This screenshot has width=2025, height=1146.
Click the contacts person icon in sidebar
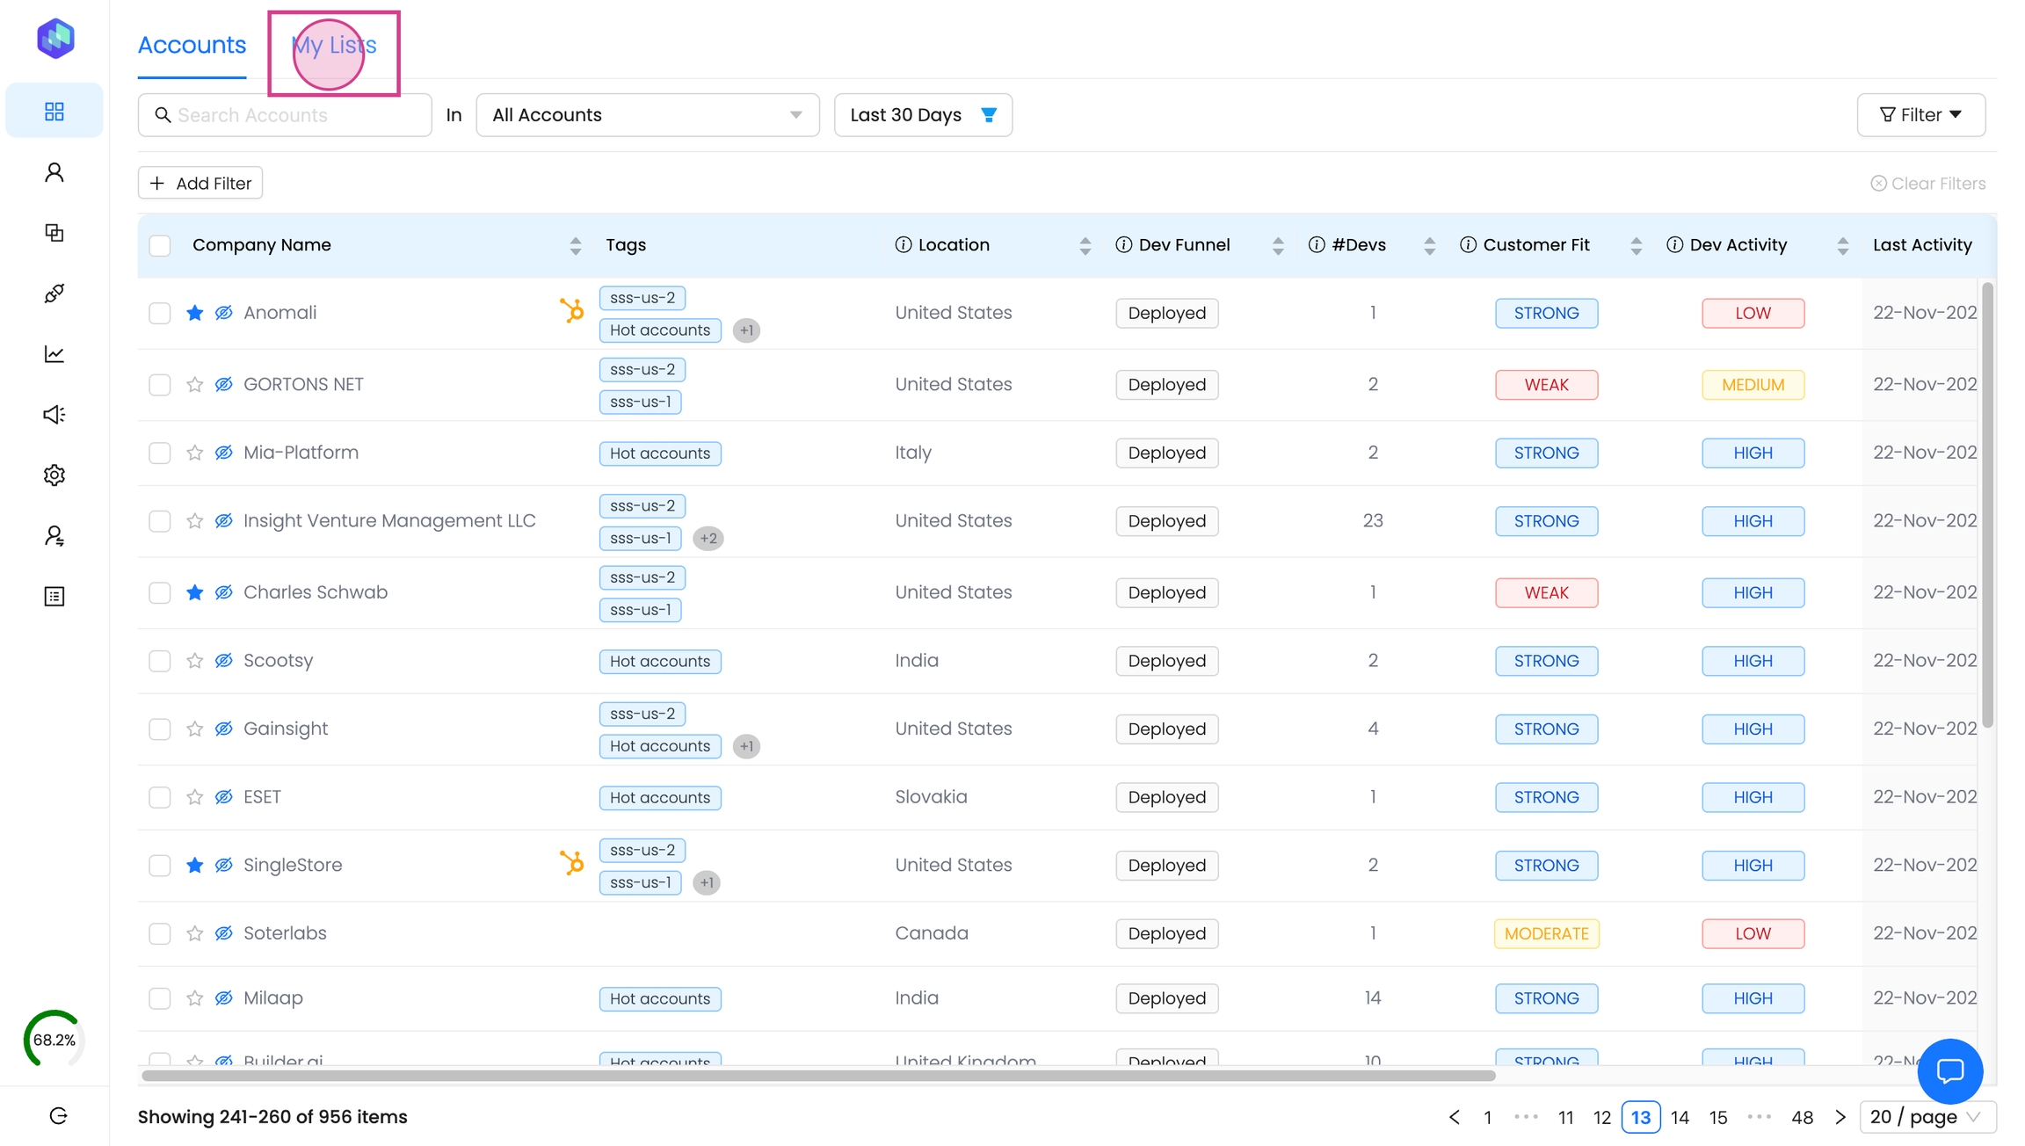click(54, 172)
